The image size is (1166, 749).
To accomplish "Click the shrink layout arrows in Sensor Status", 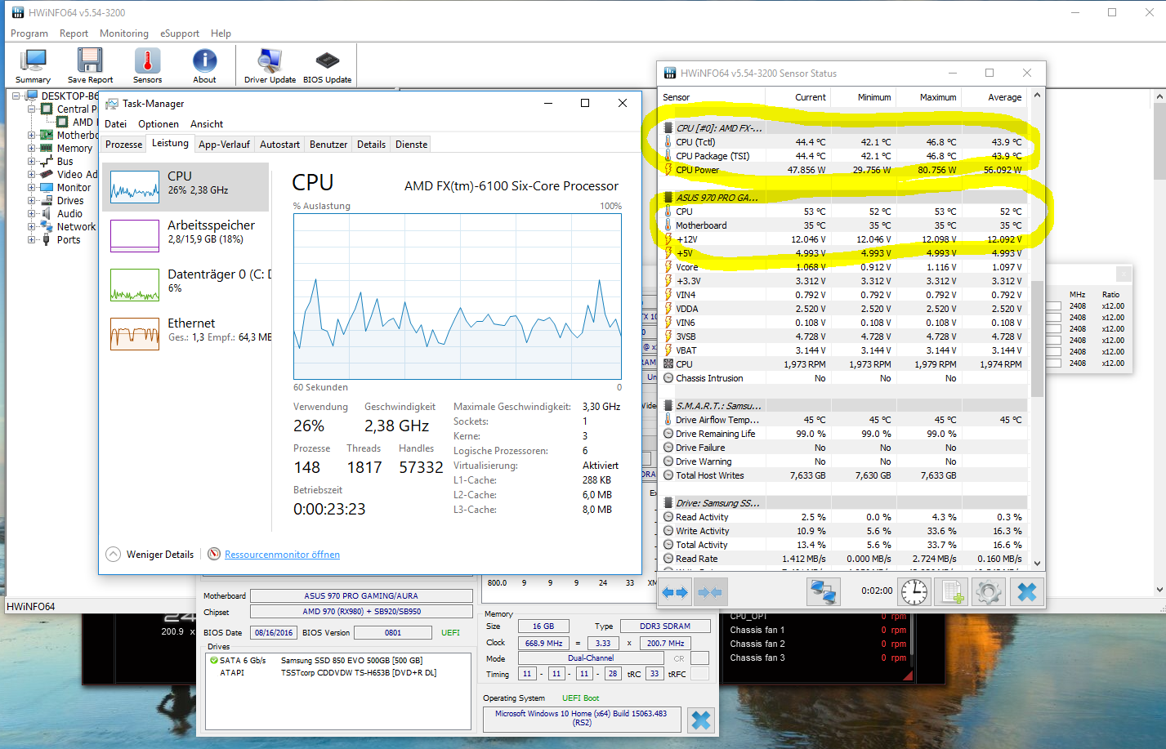I will 710,591.
